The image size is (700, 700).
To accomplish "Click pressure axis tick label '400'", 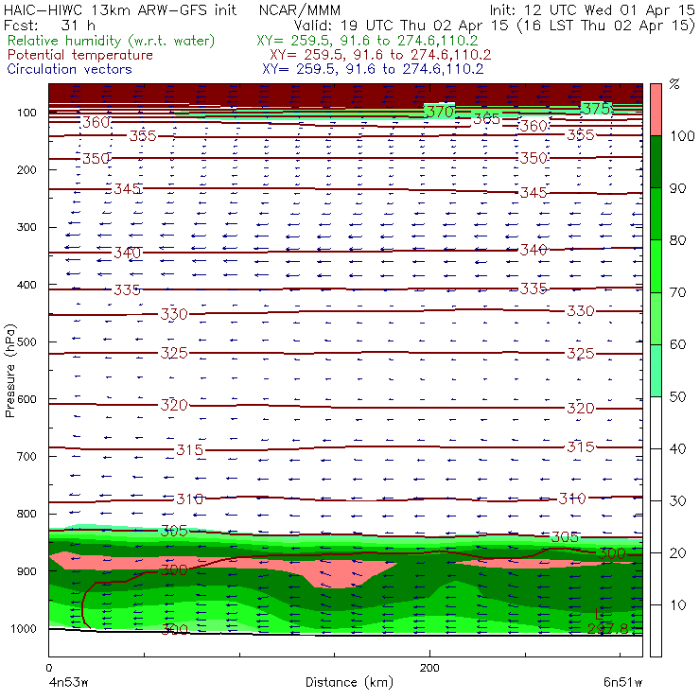I will tap(26, 285).
